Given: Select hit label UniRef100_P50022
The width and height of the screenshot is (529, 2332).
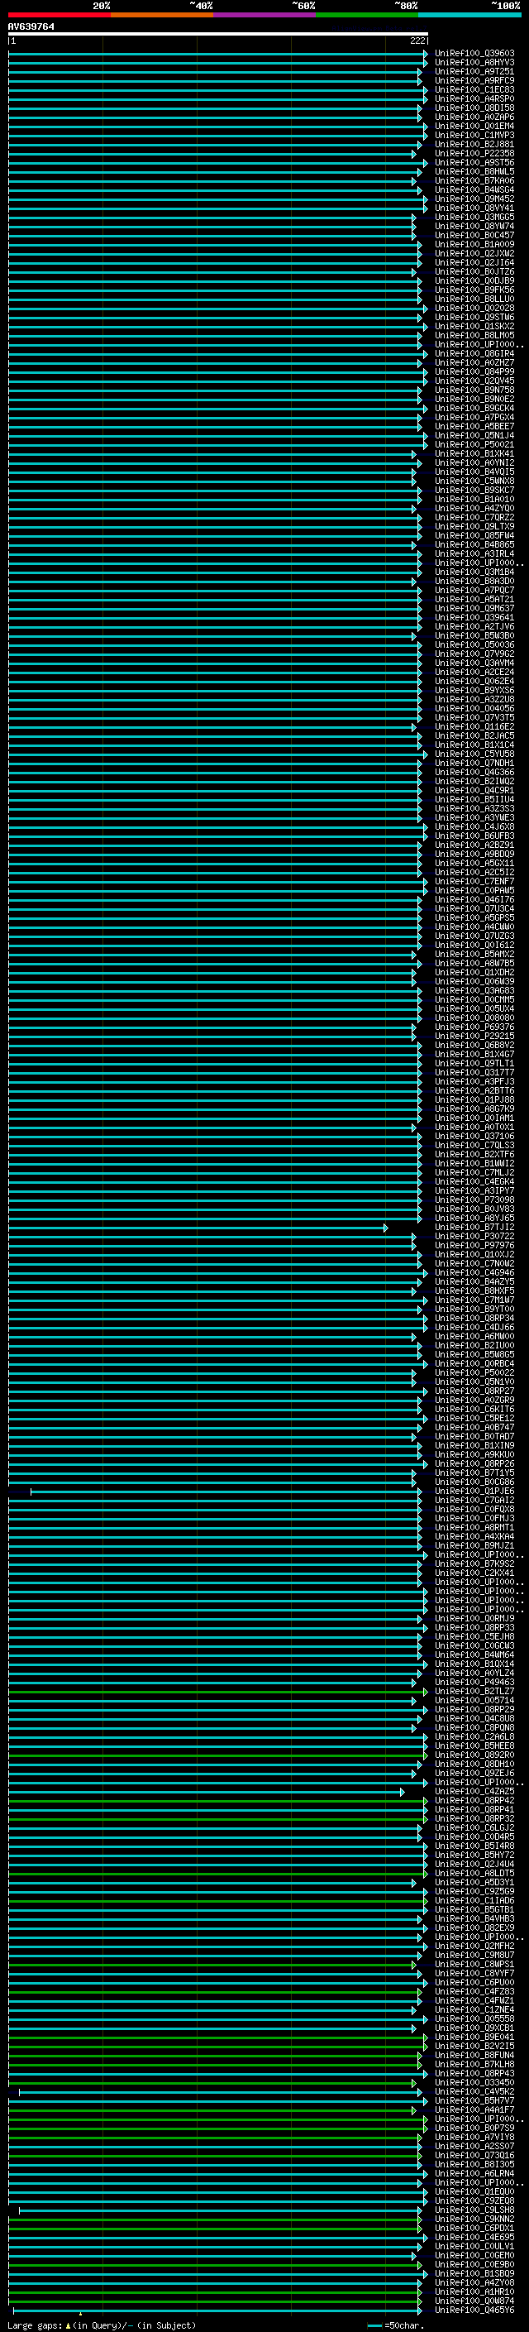Looking at the screenshot, I should pyautogui.click(x=474, y=1372).
